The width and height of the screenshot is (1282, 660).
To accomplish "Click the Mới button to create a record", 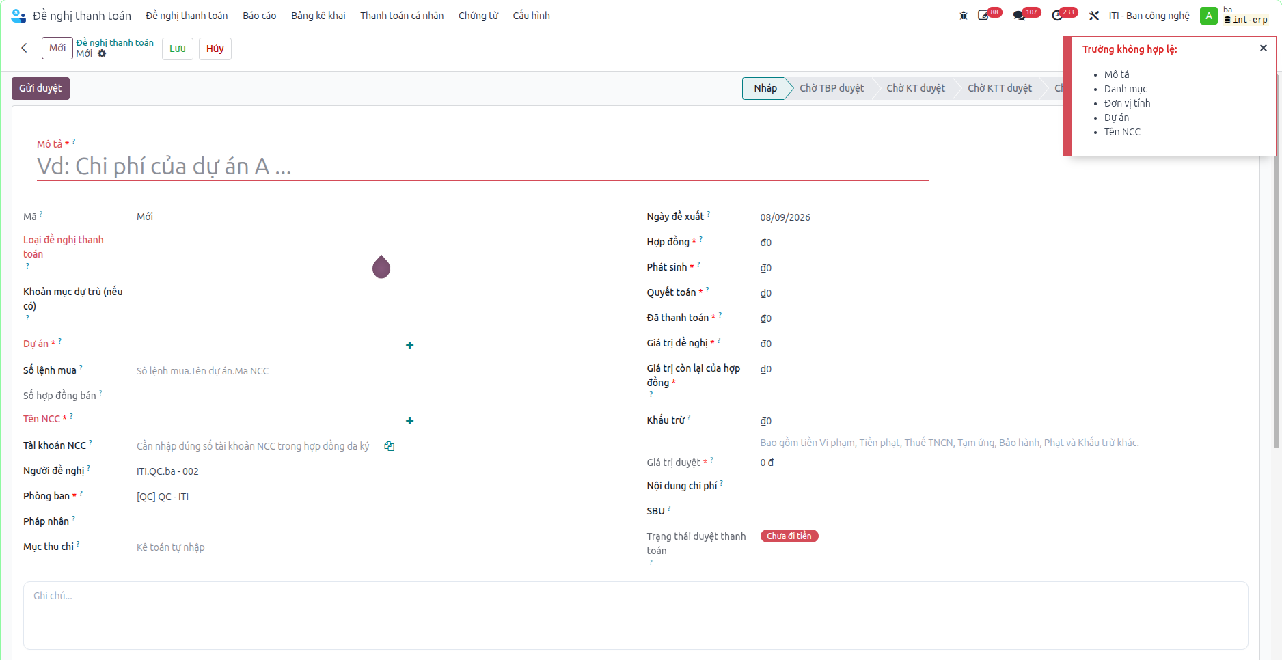I will coord(57,49).
